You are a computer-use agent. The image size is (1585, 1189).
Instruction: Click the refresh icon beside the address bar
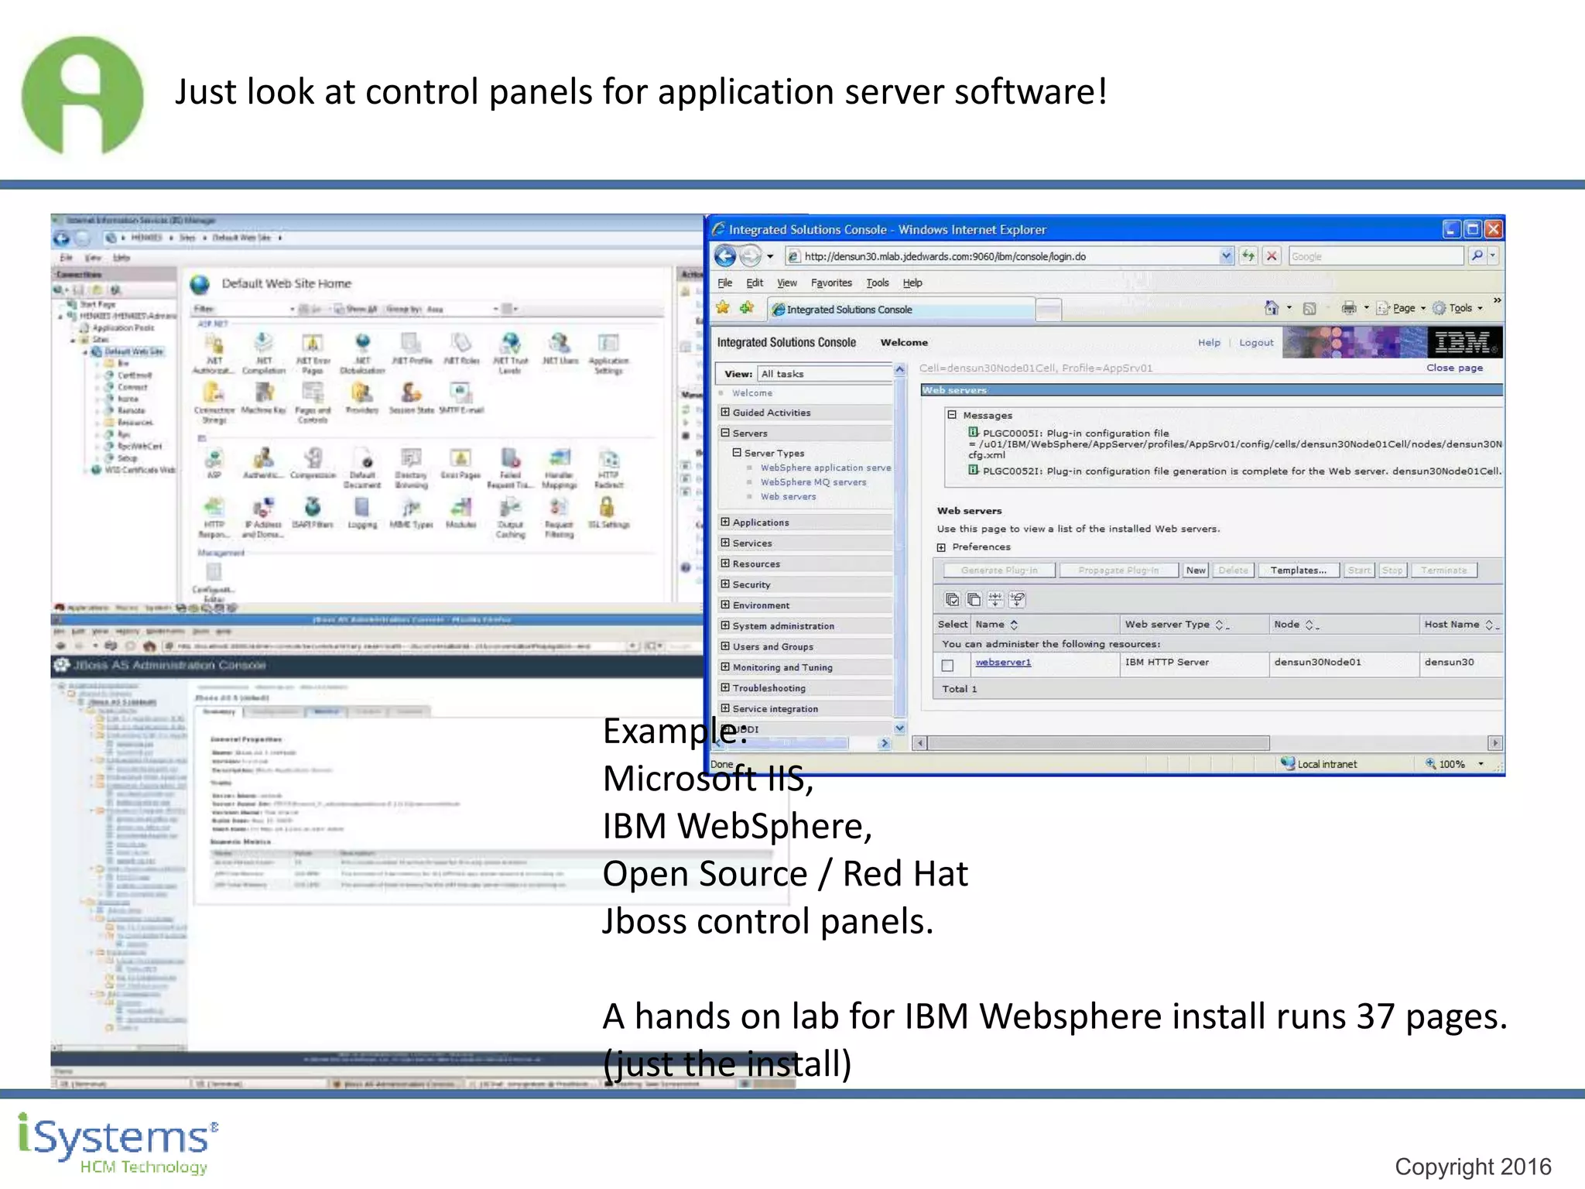(x=1248, y=256)
